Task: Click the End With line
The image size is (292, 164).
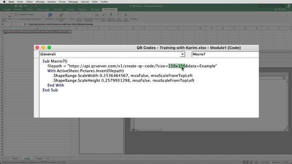Action: point(56,85)
